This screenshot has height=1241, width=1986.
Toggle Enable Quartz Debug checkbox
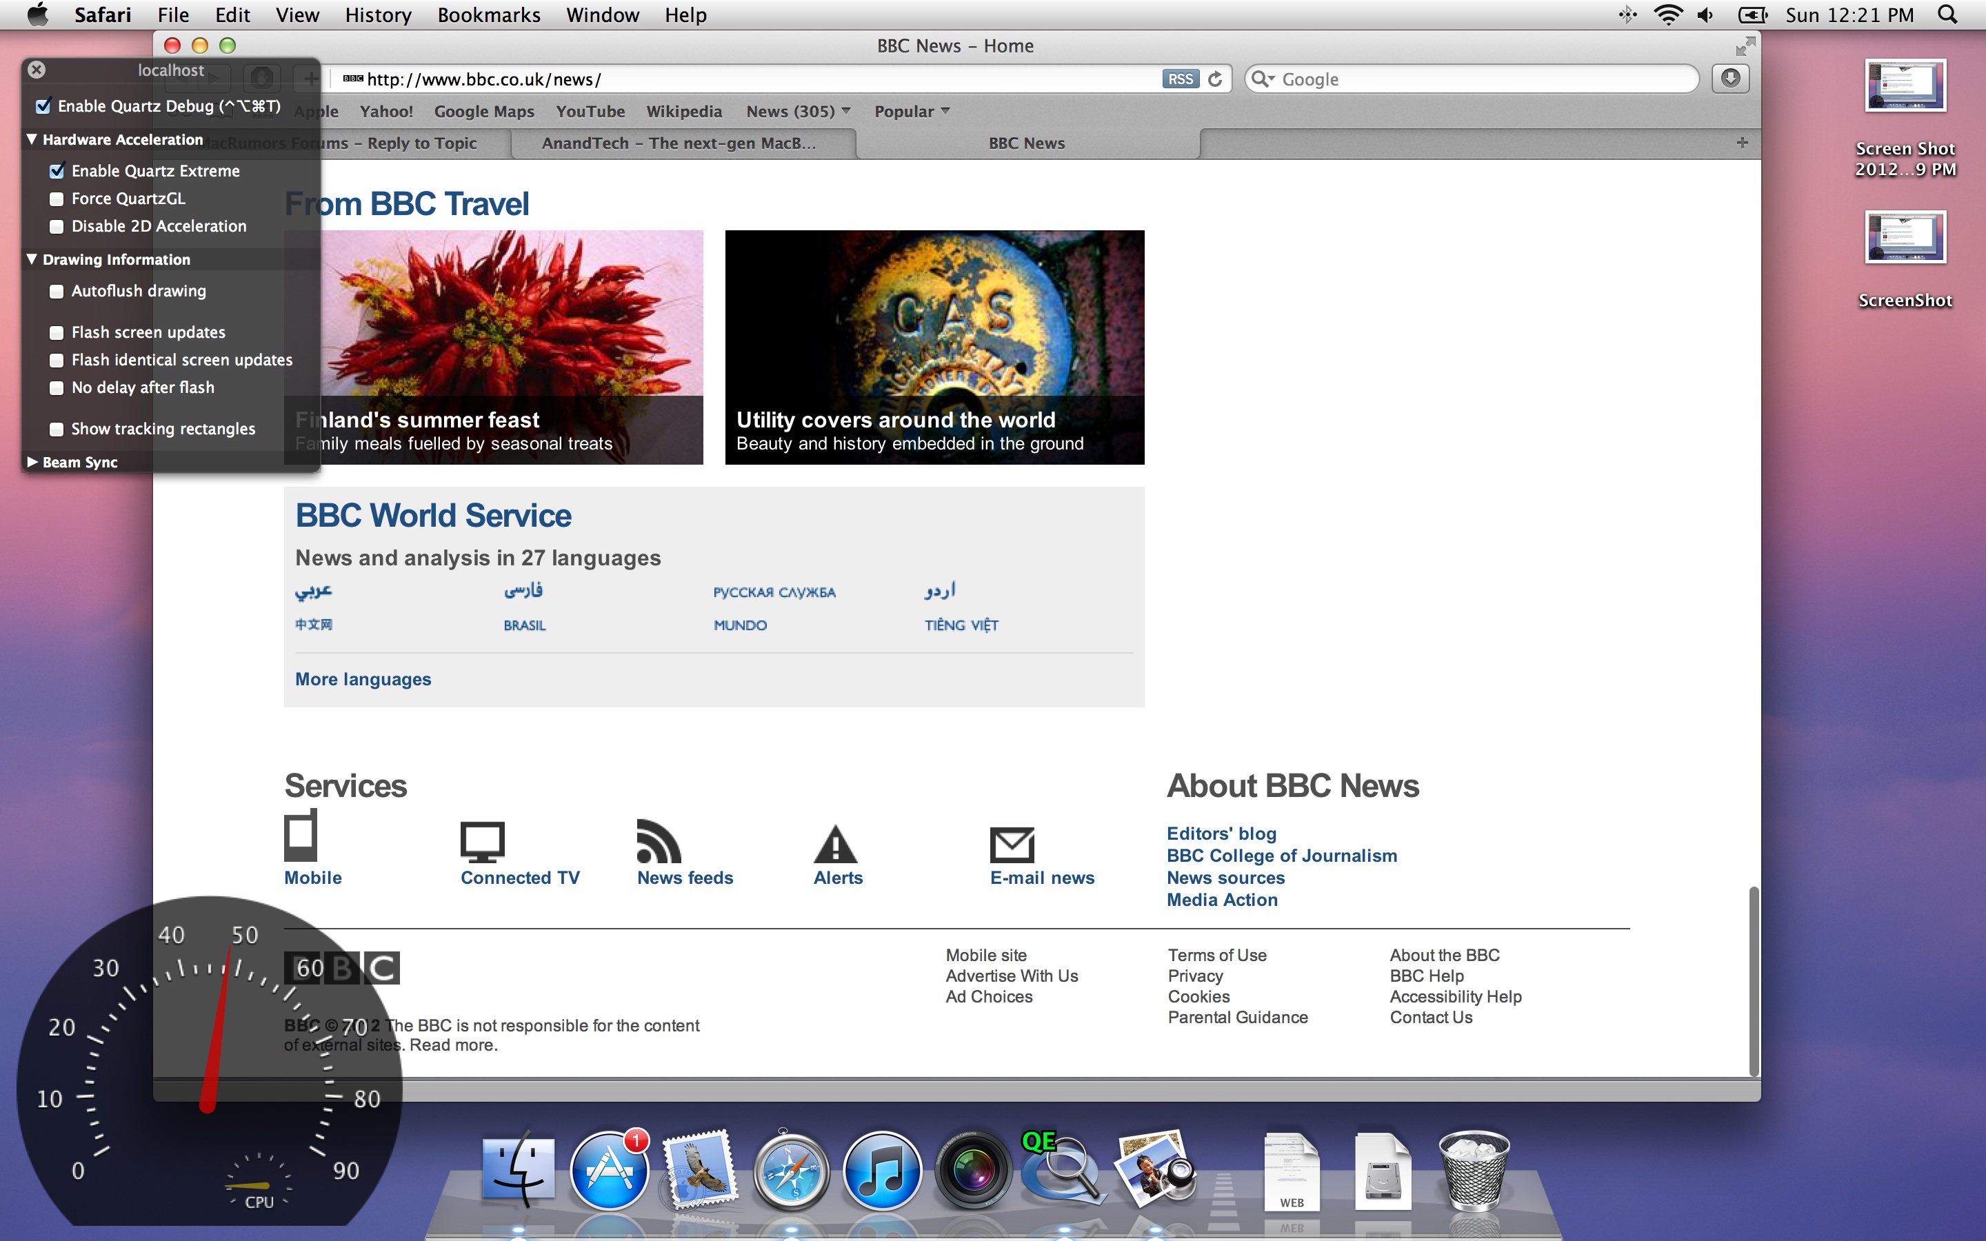pyautogui.click(x=43, y=106)
